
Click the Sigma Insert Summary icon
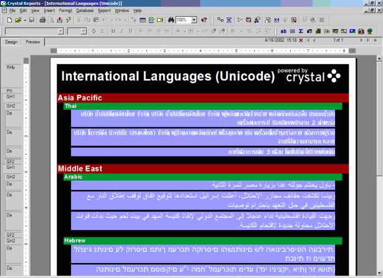(x=301, y=31)
